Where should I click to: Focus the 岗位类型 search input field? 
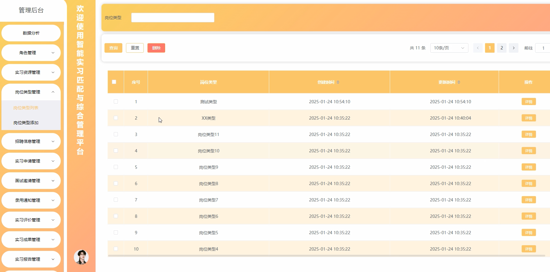173,18
